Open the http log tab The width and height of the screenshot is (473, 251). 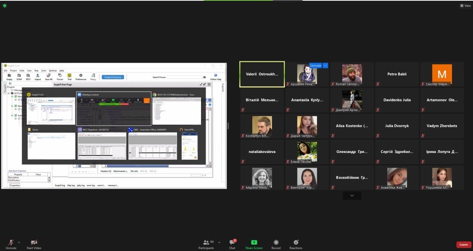(71, 185)
